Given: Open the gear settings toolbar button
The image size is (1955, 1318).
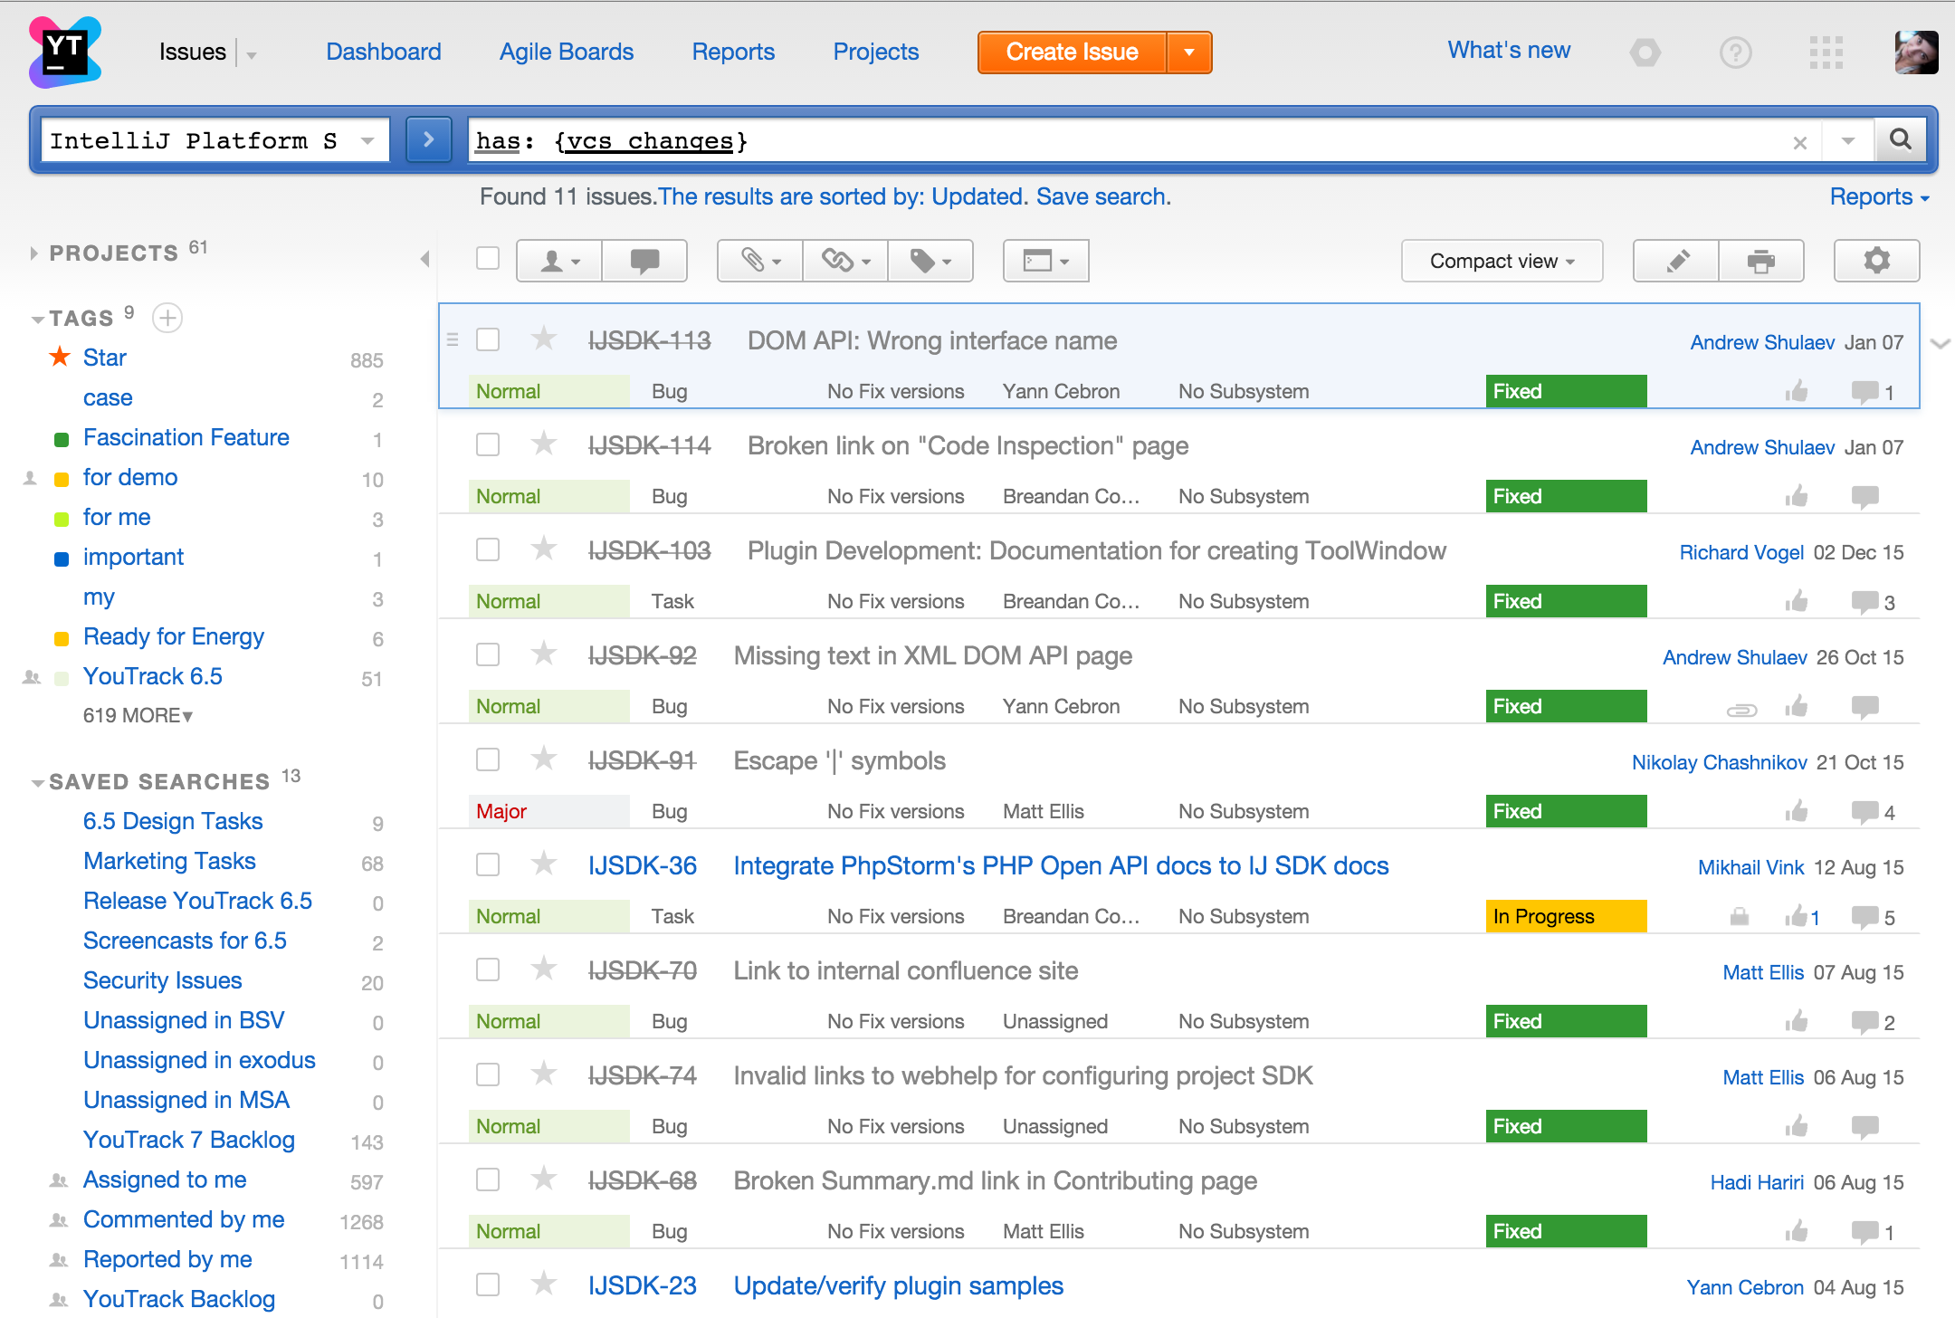Looking at the screenshot, I should [x=1877, y=261].
